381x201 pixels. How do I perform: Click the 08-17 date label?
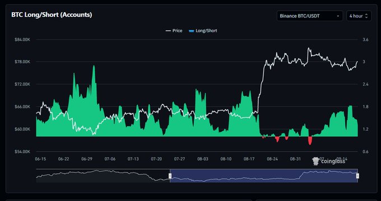[x=249, y=159]
